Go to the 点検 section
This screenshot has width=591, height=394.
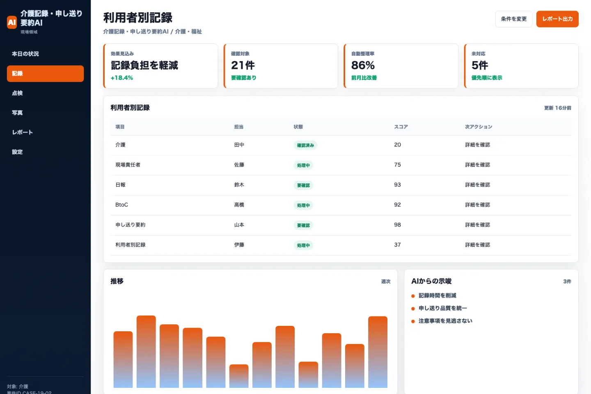click(x=45, y=93)
